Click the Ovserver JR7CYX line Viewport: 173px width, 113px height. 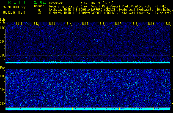81,3
